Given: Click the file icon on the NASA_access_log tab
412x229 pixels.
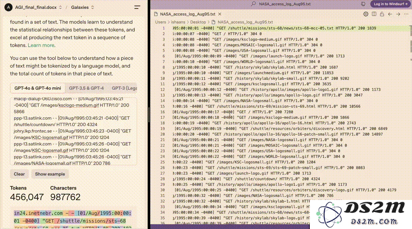Looking at the screenshot, I should [156, 14].
